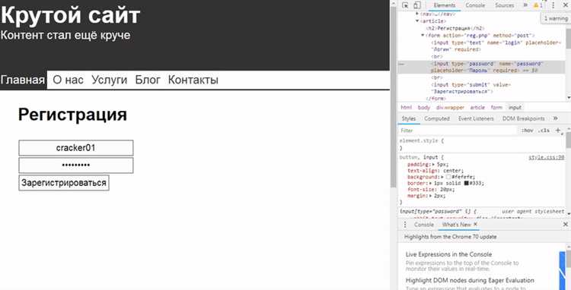Click form in the breadcrumb bar
Image resolution: width=571 pixels, height=290 pixels.
click(x=496, y=108)
